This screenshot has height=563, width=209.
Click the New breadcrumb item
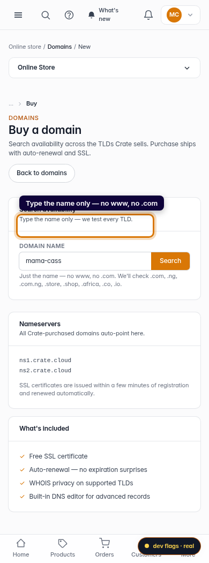84,47
